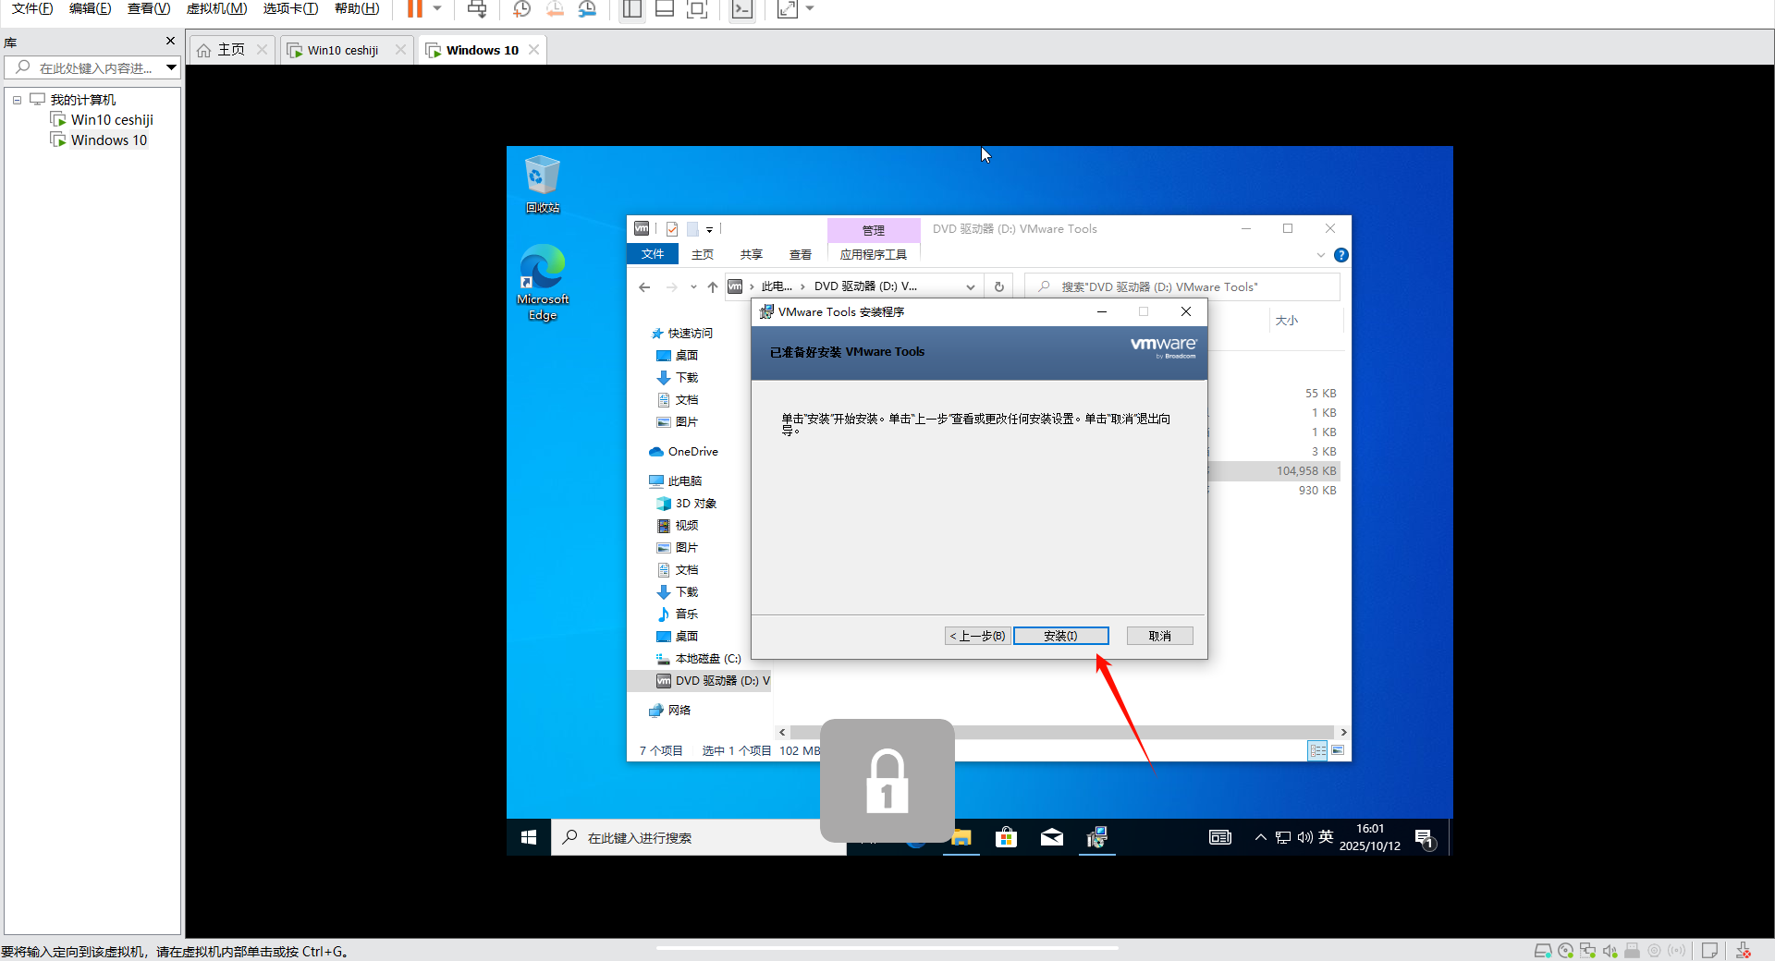Switch to the Win10 ceshiji tab
Viewport: 1775px width, 961px height.
(342, 50)
